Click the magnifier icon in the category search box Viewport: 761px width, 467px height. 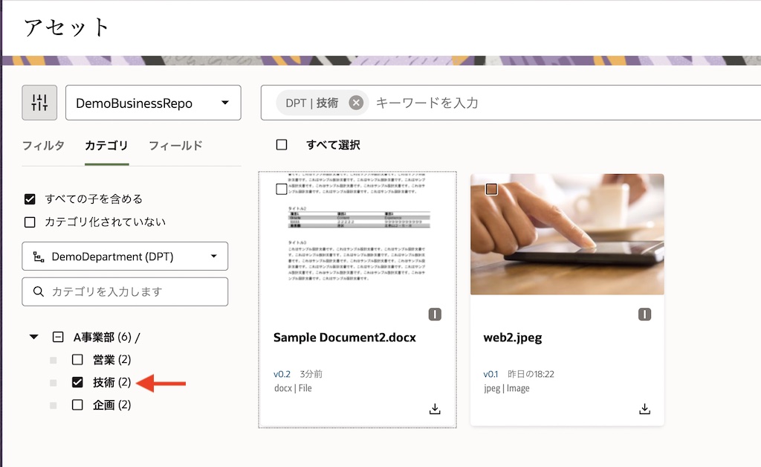[x=37, y=292]
